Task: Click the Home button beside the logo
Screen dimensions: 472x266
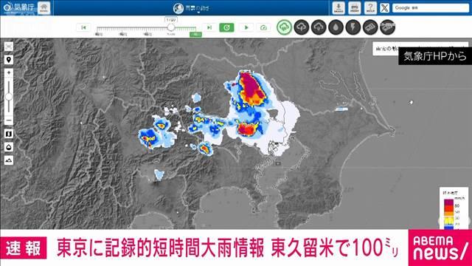Action: (44, 7)
